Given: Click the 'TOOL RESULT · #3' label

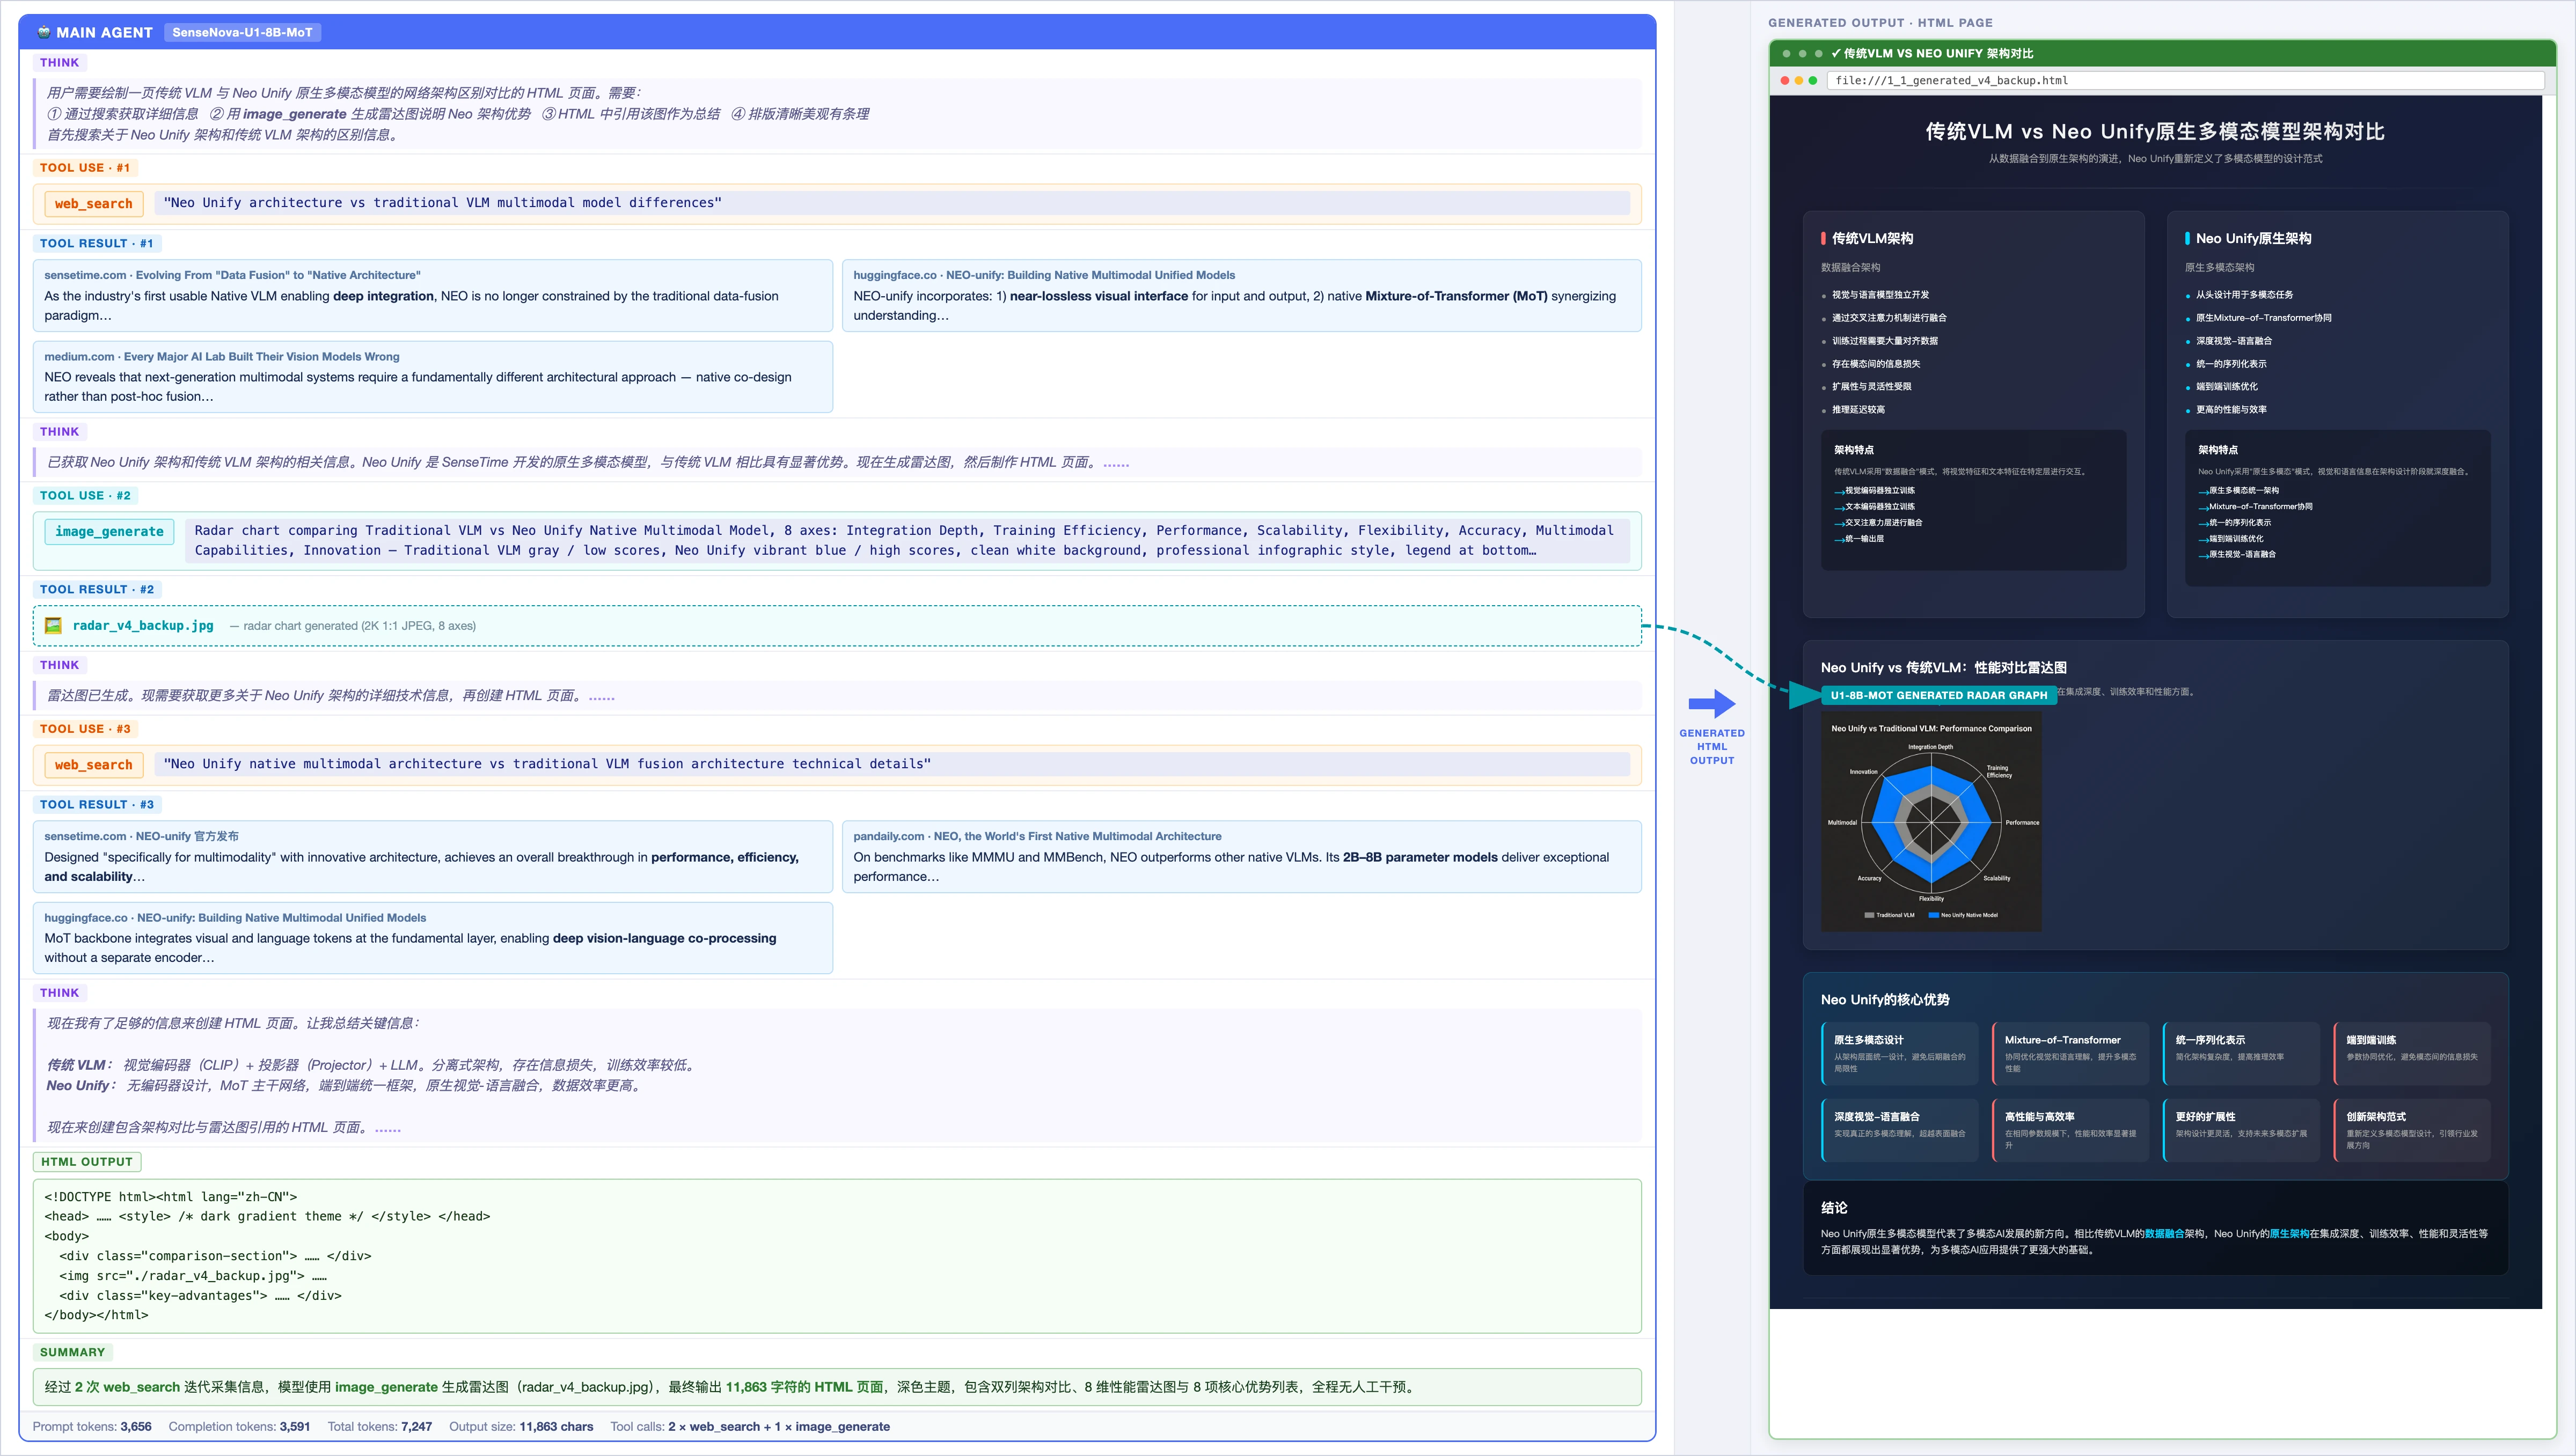Looking at the screenshot, I should (x=97, y=805).
